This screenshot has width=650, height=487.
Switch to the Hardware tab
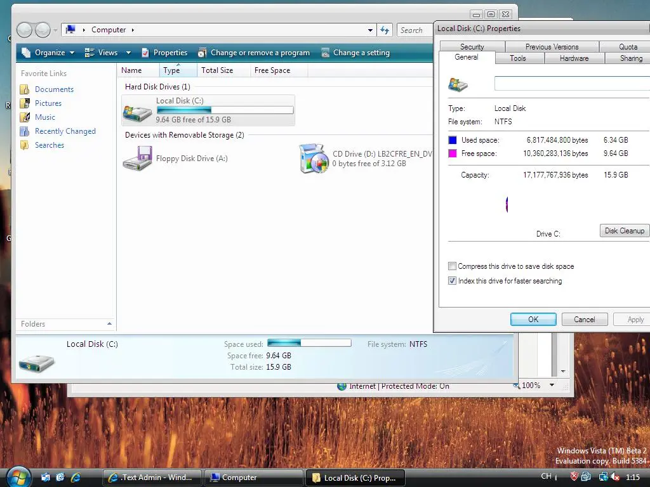[x=574, y=58]
